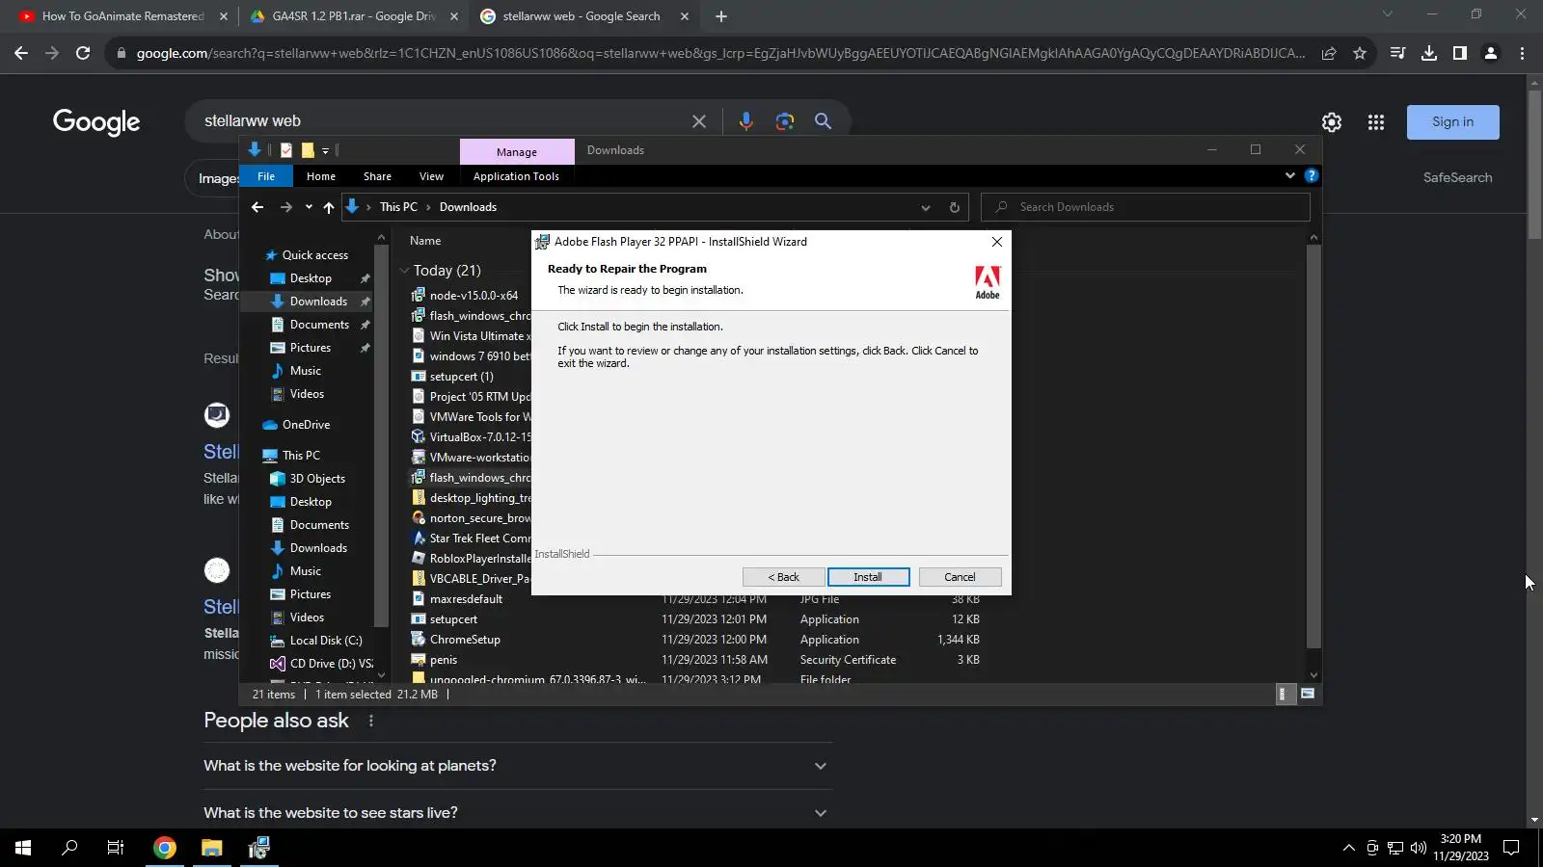The width and height of the screenshot is (1543, 867).
Task: Open the Windows Start menu
Action: tap(23, 848)
